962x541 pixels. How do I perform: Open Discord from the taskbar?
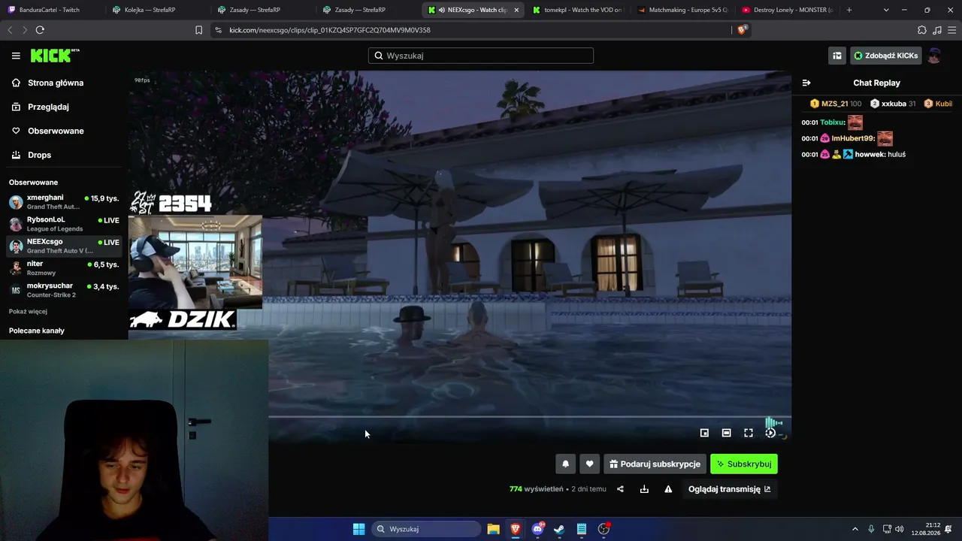coord(537,529)
